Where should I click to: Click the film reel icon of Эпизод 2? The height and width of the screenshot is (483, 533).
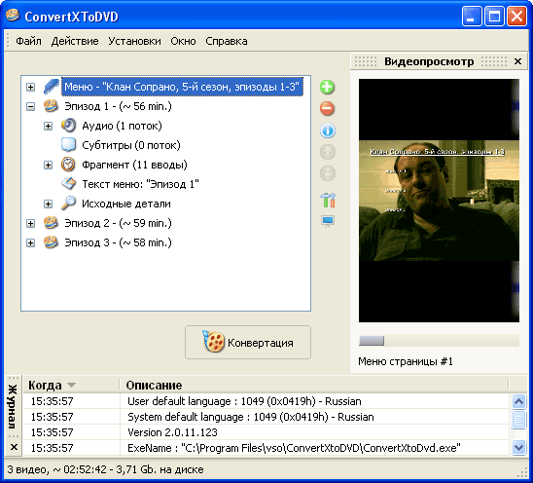[x=51, y=223]
